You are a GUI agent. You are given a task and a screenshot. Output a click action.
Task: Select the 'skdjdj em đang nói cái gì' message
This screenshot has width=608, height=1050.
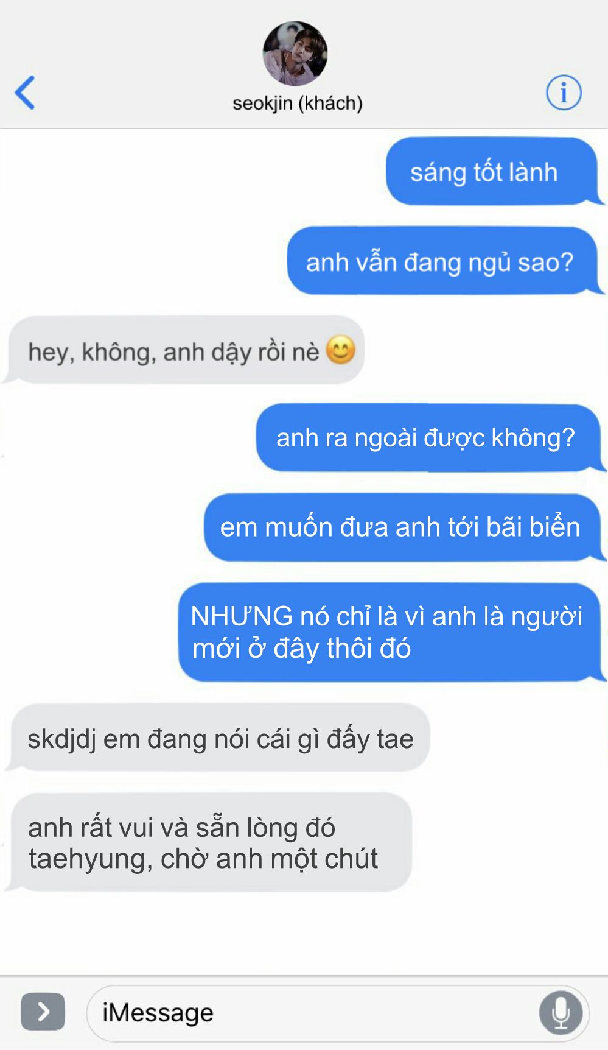(219, 738)
